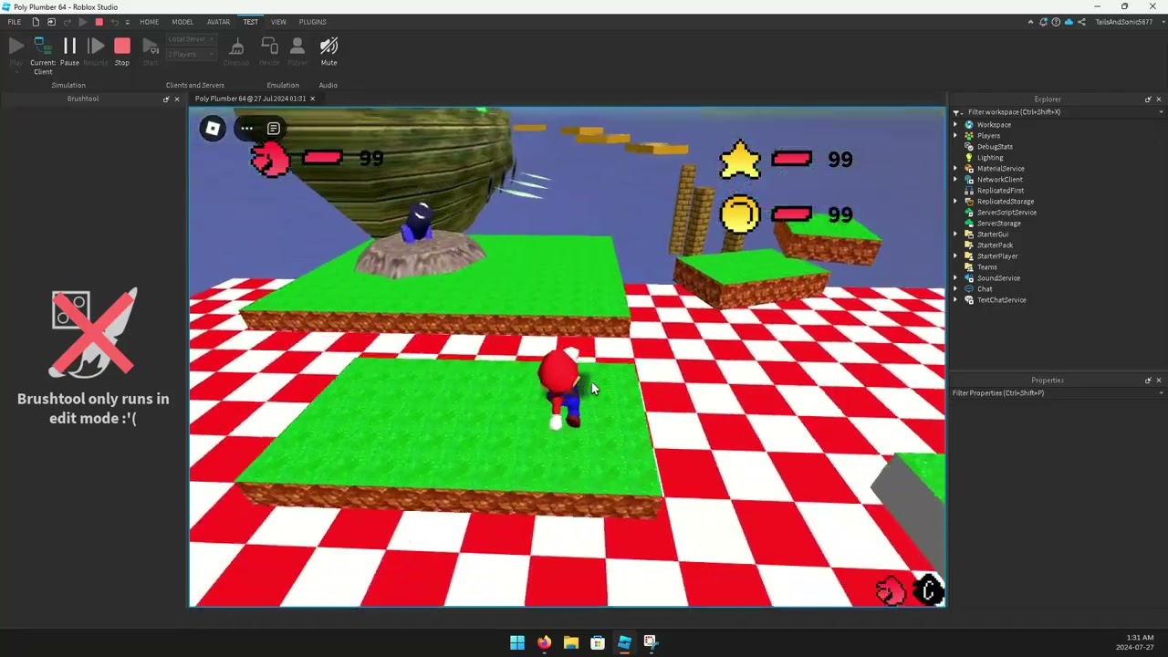The image size is (1168, 657).
Task: Undock the Brushtool panel
Action: click(166, 99)
